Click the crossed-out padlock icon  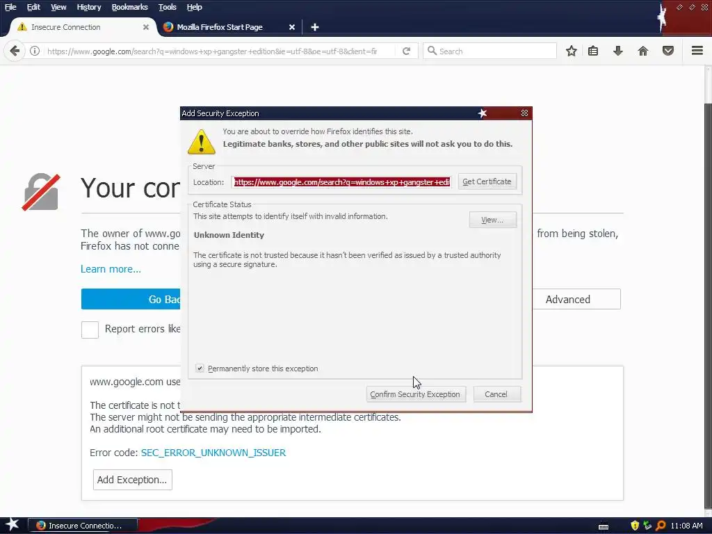tap(41, 192)
